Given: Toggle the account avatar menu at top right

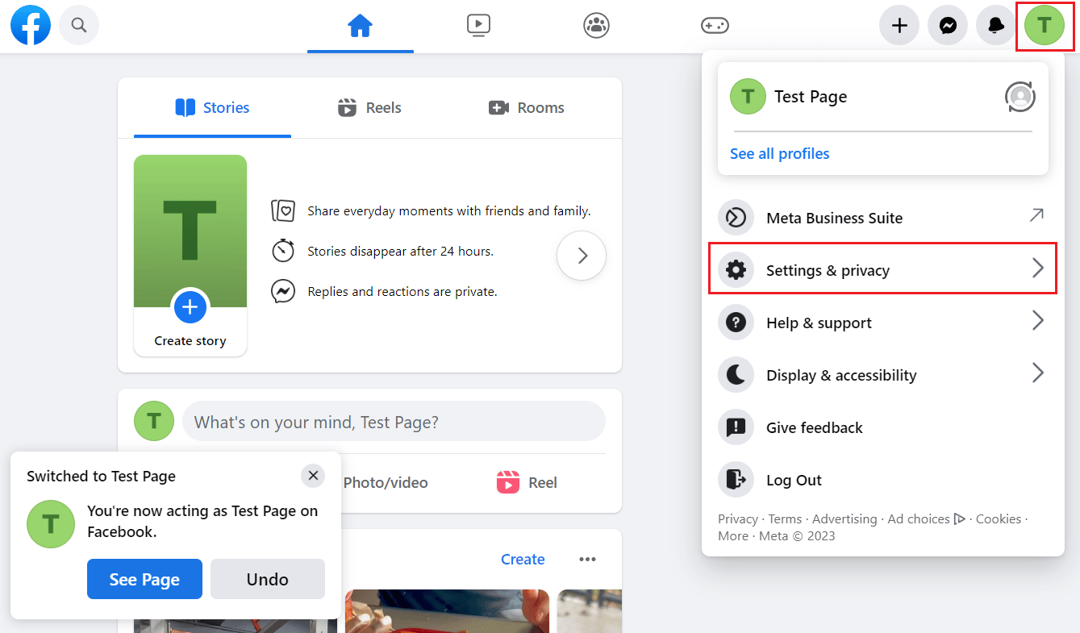Looking at the screenshot, I should tap(1045, 26).
